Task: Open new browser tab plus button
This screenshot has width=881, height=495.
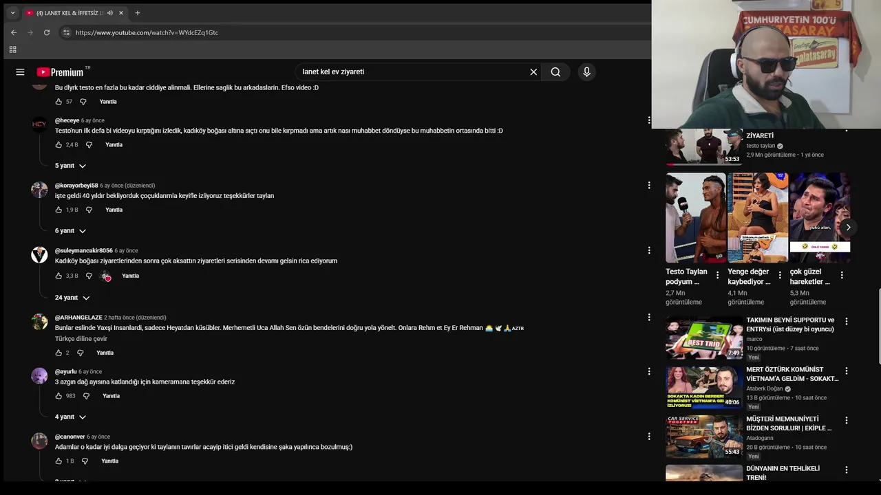Action: (138, 13)
